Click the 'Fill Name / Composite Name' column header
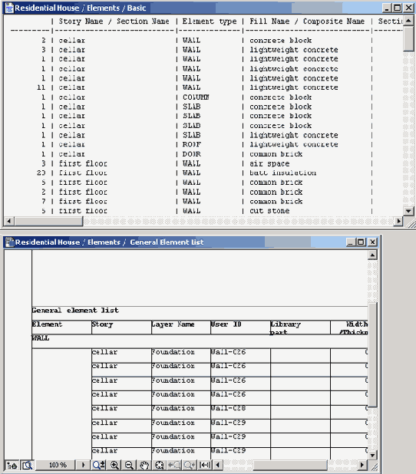The width and height of the screenshot is (416, 474). point(307,21)
